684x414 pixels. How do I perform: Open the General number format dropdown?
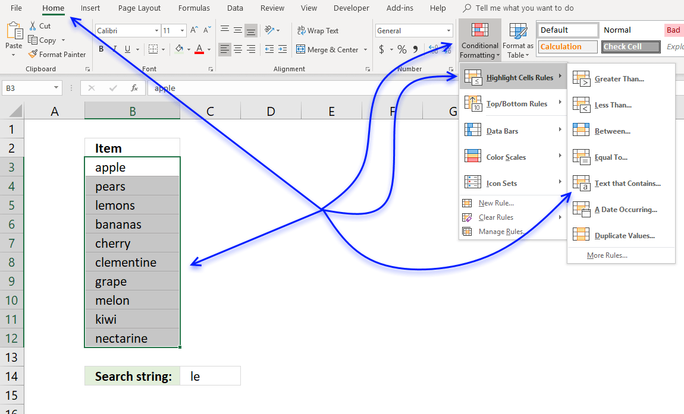coord(448,30)
